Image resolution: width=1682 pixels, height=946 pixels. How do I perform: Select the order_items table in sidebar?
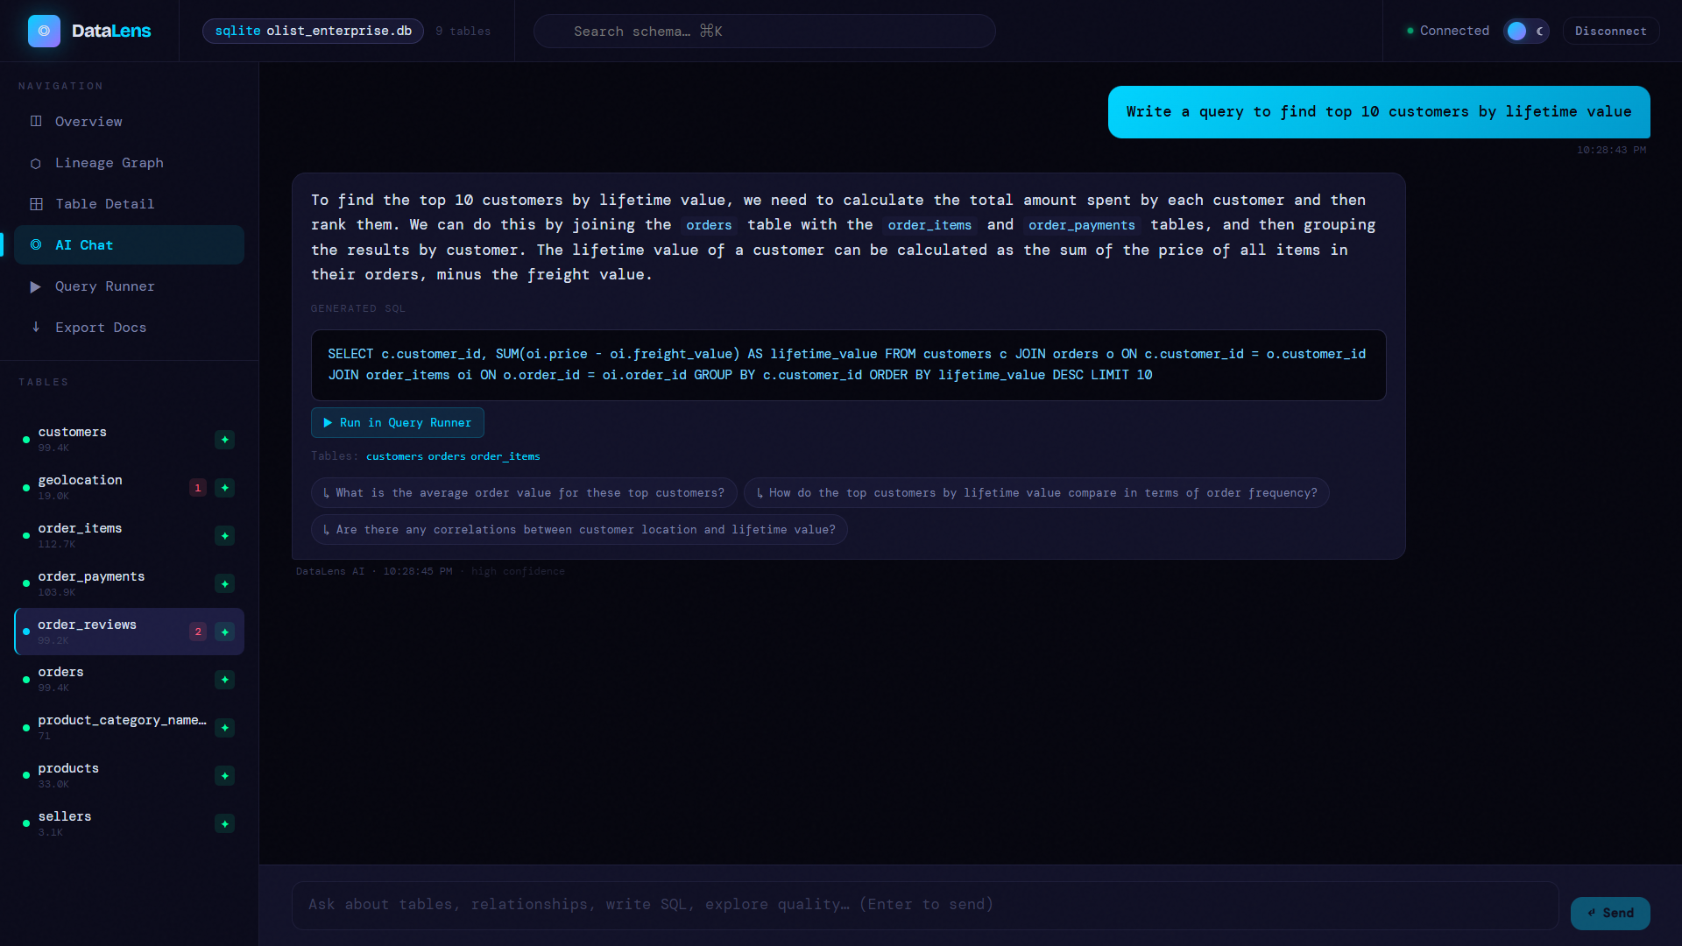pyautogui.click(x=129, y=536)
